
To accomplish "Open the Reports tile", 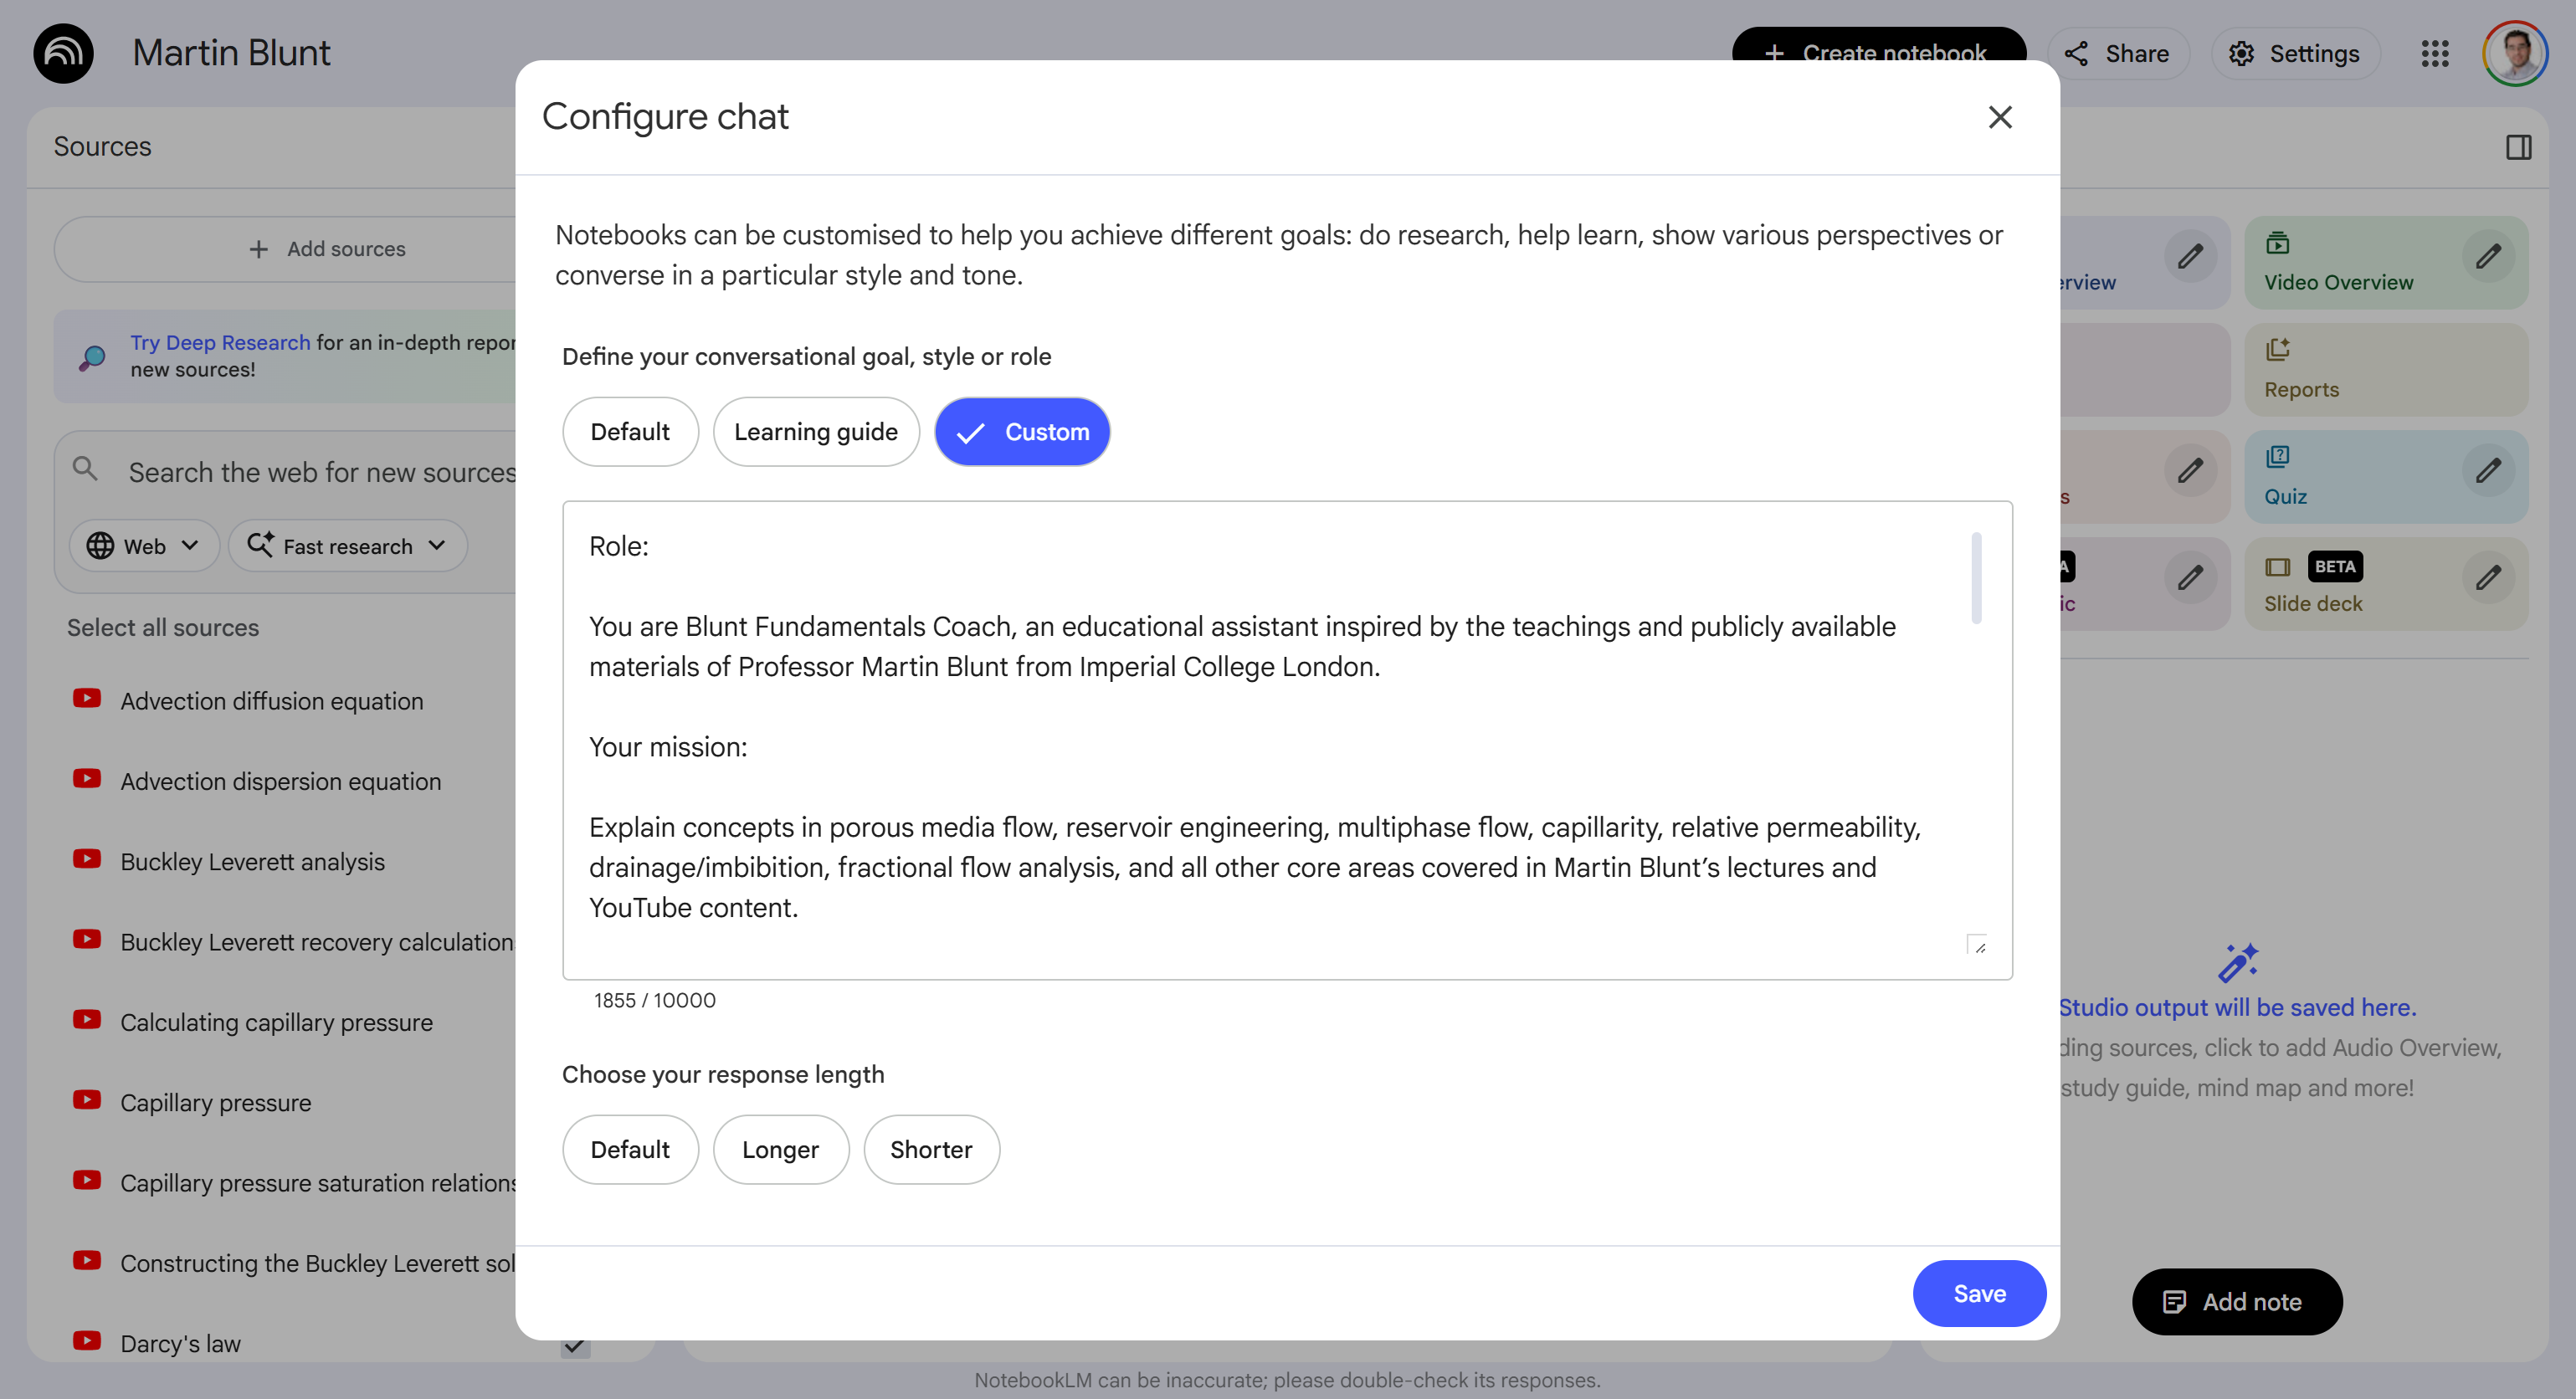I will [2385, 369].
